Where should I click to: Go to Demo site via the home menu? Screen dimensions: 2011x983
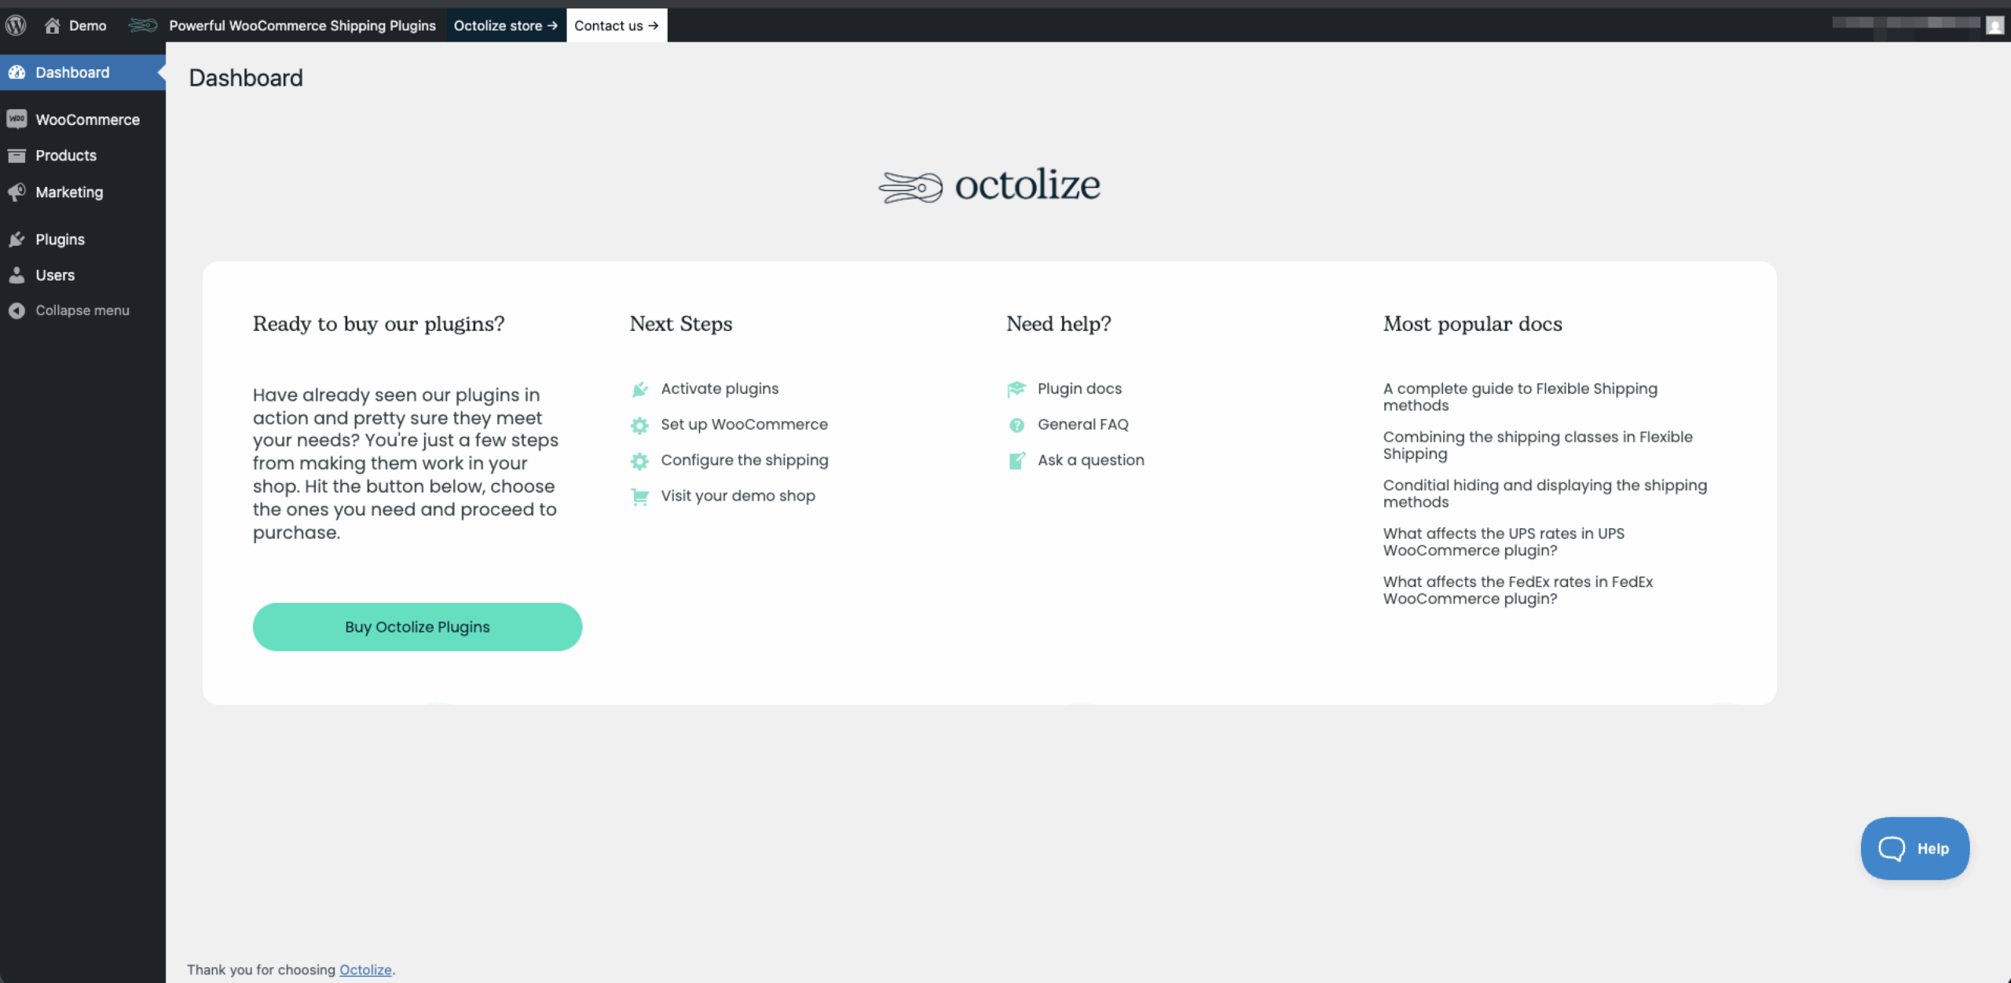(75, 24)
